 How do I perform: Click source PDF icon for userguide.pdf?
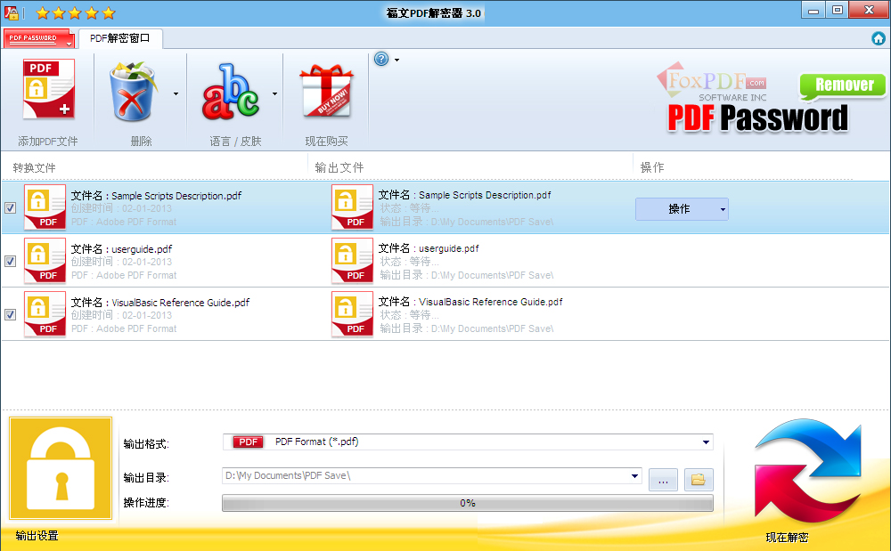[45, 261]
